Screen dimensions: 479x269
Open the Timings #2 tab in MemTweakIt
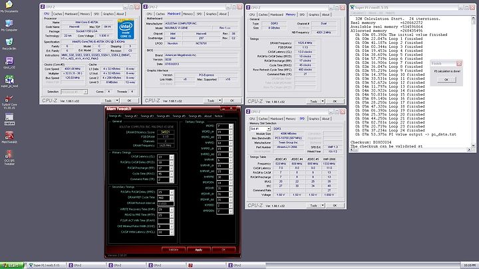point(131,116)
